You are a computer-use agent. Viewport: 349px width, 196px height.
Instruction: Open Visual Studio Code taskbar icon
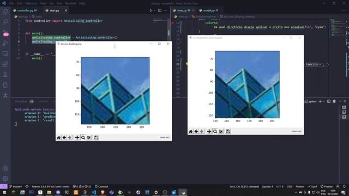click(x=94, y=192)
